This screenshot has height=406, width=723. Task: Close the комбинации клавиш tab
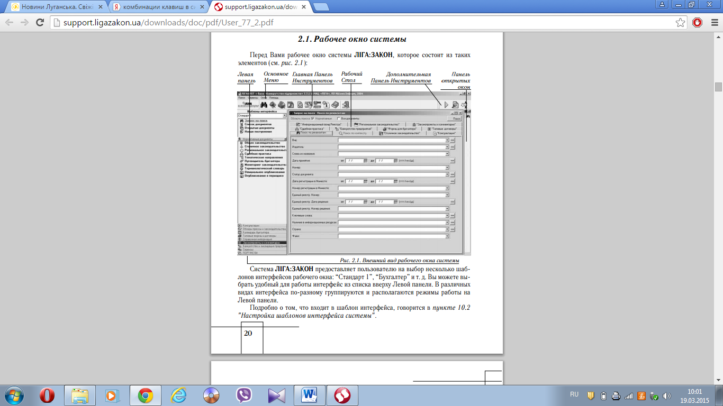[201, 7]
